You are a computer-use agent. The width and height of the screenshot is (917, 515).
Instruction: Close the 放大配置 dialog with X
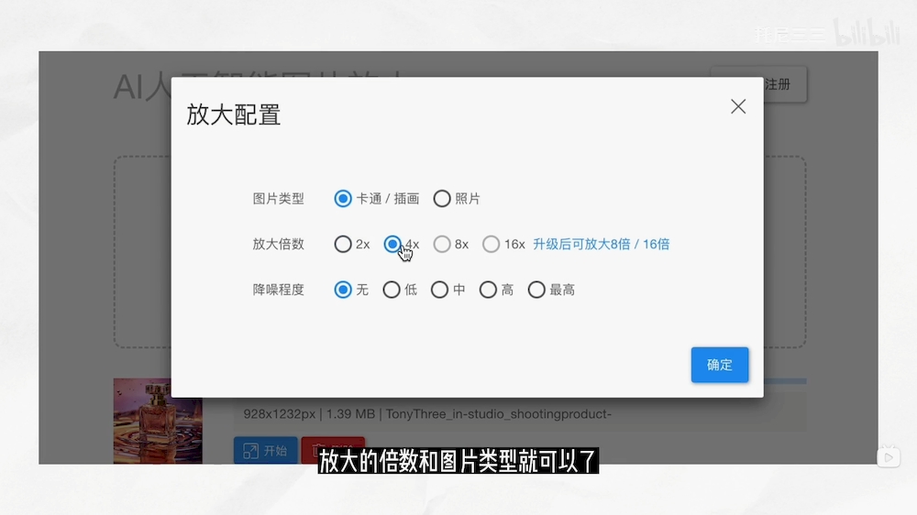click(738, 106)
